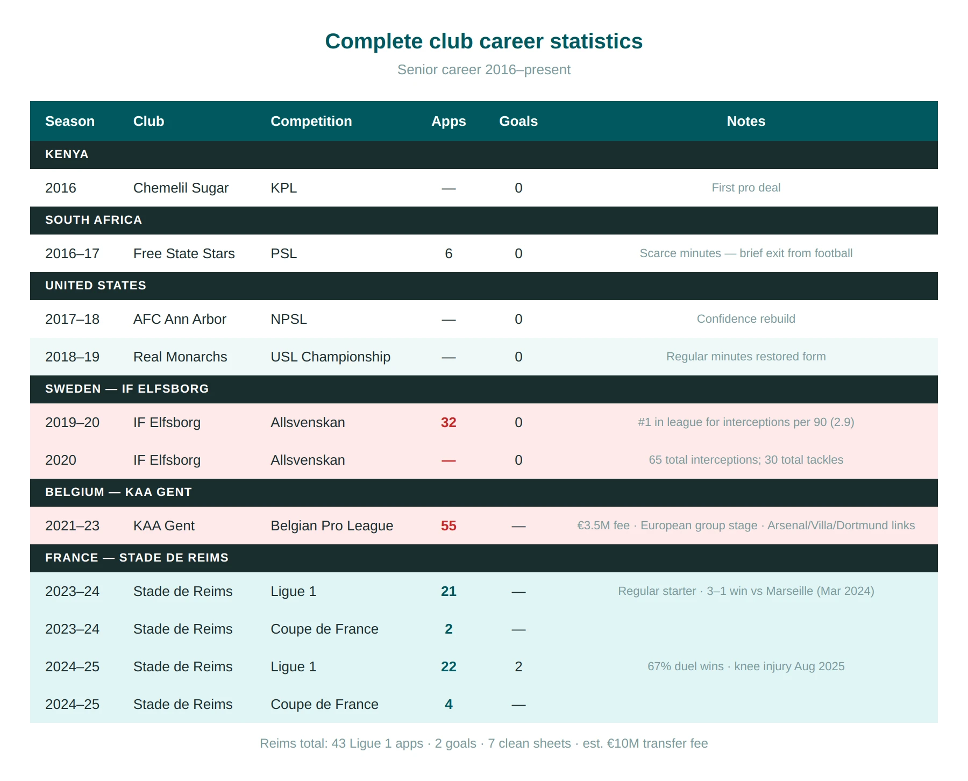This screenshot has height=781, width=968.
Task: Click the red apps value "32"
Action: pos(449,422)
